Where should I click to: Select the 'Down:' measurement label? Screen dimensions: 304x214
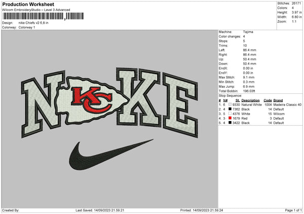223,64
